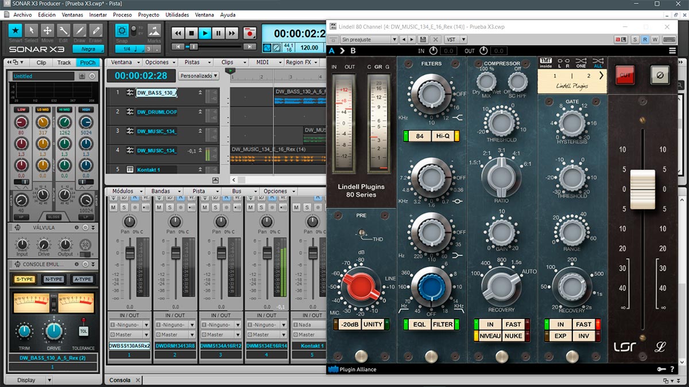Click the phase invert button

tap(660, 75)
